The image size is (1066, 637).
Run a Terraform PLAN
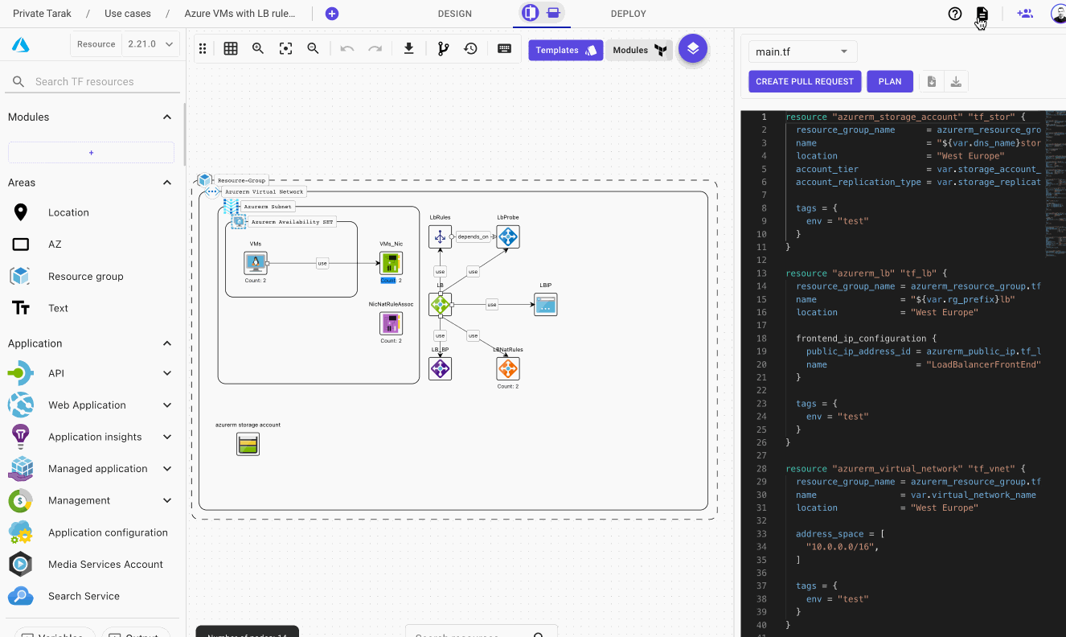click(x=889, y=81)
